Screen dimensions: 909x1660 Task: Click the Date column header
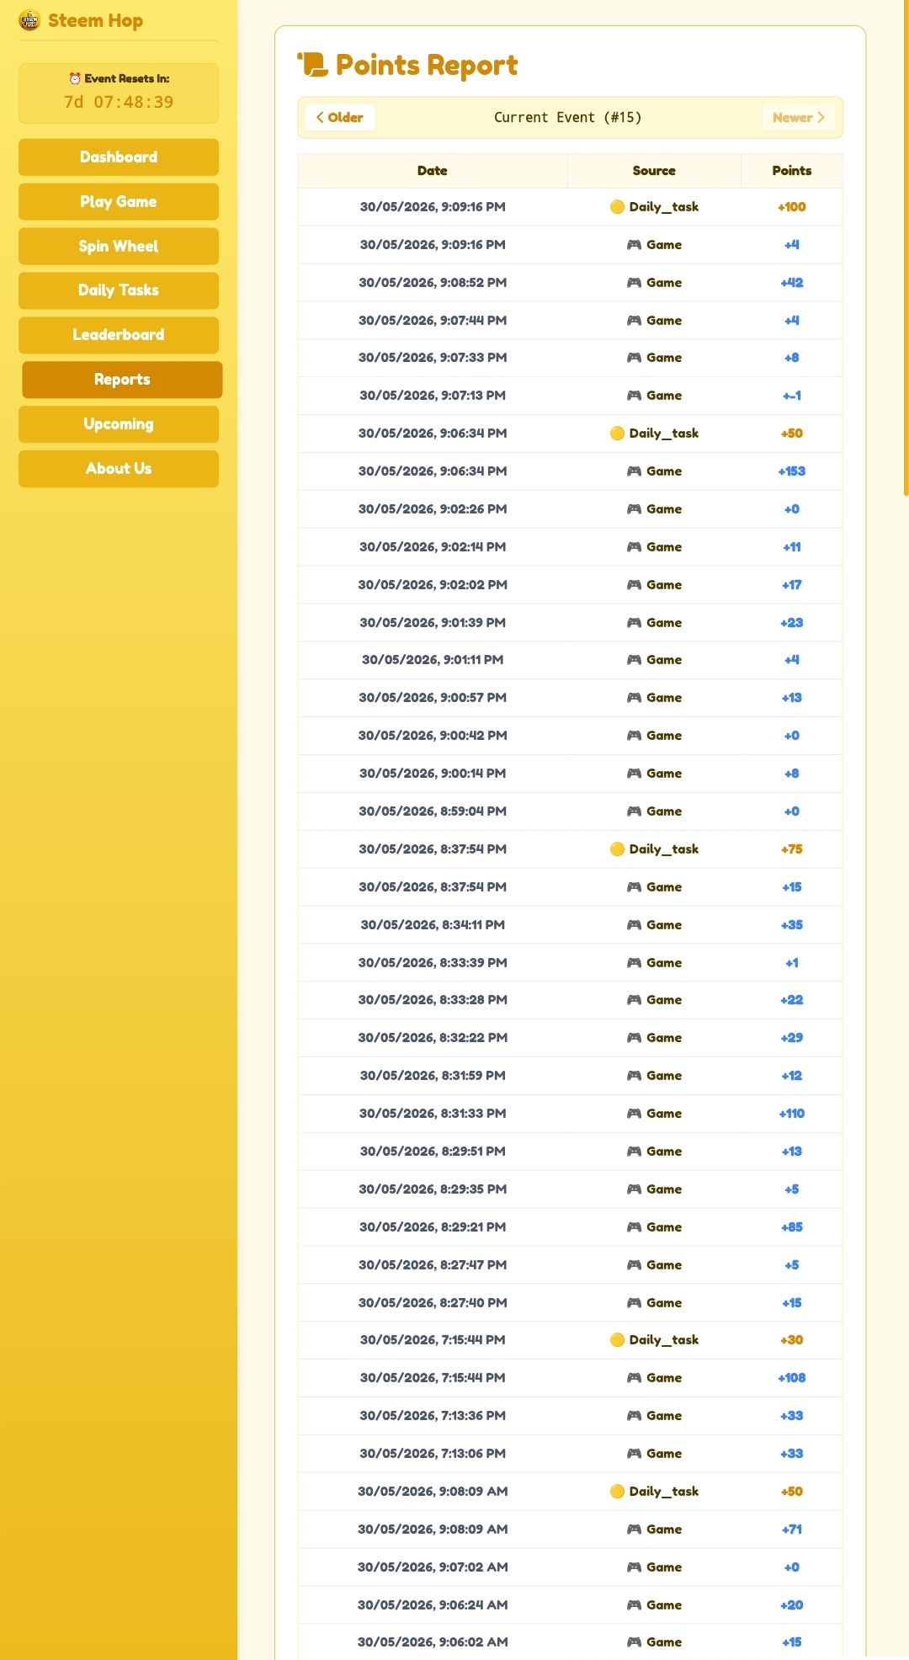[x=433, y=171]
